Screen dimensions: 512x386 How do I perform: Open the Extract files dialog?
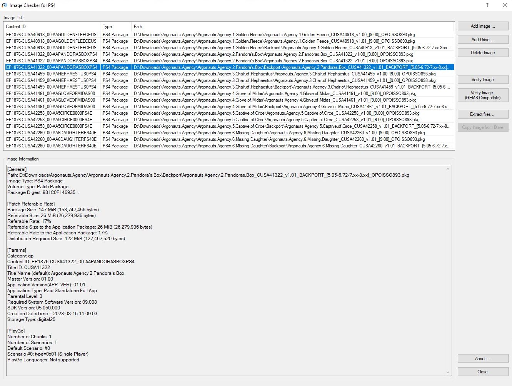pos(483,114)
